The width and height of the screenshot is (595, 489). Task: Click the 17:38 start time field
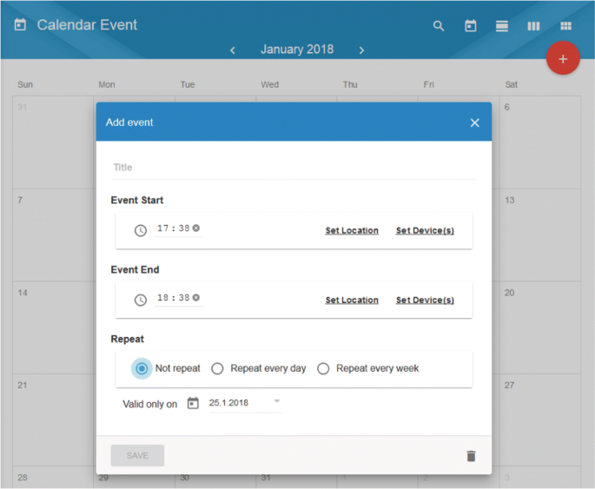click(x=174, y=228)
